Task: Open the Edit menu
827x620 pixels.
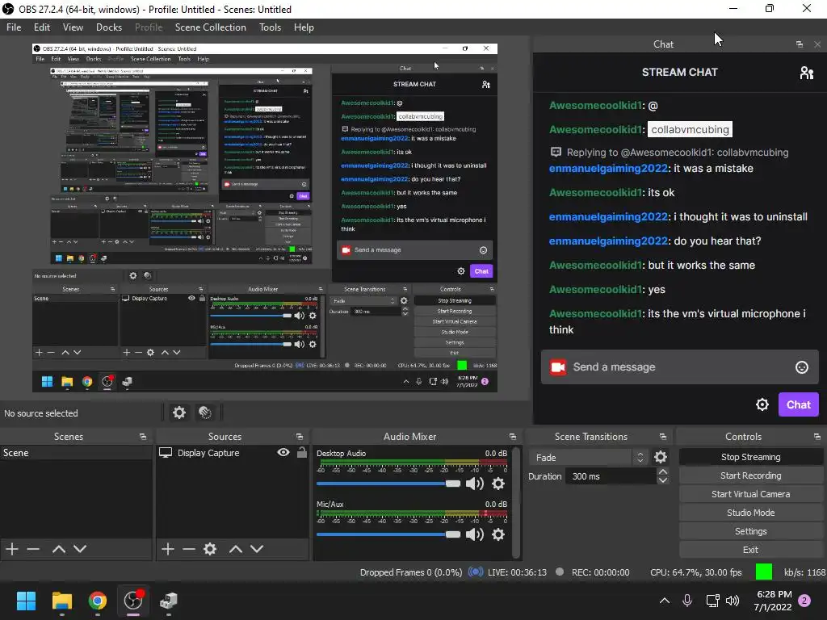Action: pos(42,27)
